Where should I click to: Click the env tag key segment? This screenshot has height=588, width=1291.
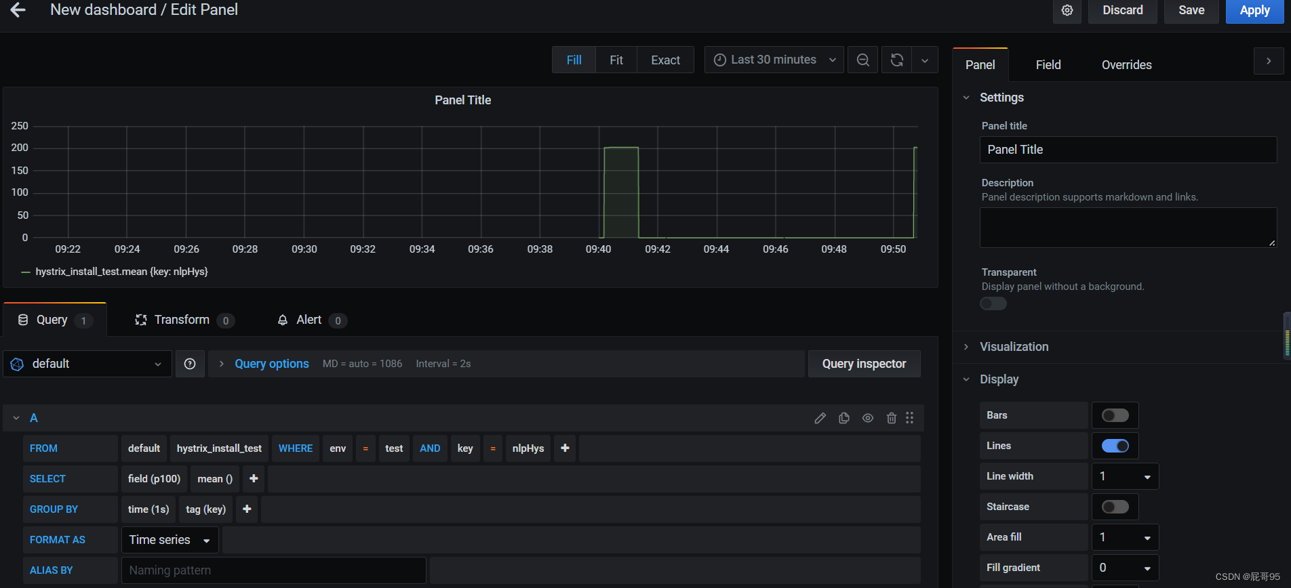tap(338, 448)
